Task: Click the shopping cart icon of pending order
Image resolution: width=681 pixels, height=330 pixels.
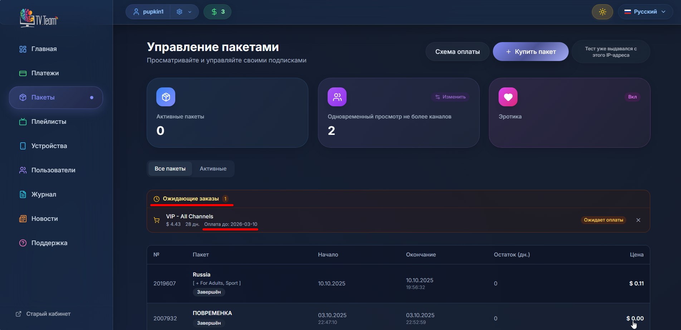Action: (x=157, y=220)
